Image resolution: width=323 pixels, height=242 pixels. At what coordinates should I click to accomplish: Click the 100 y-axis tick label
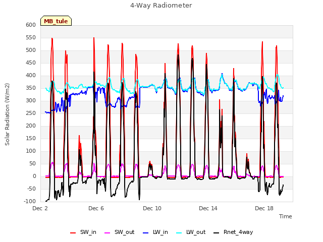[31, 151]
